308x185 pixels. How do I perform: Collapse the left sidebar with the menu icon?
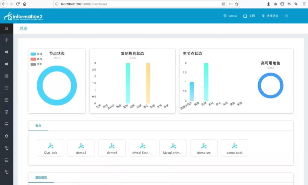pyautogui.click(x=6, y=29)
